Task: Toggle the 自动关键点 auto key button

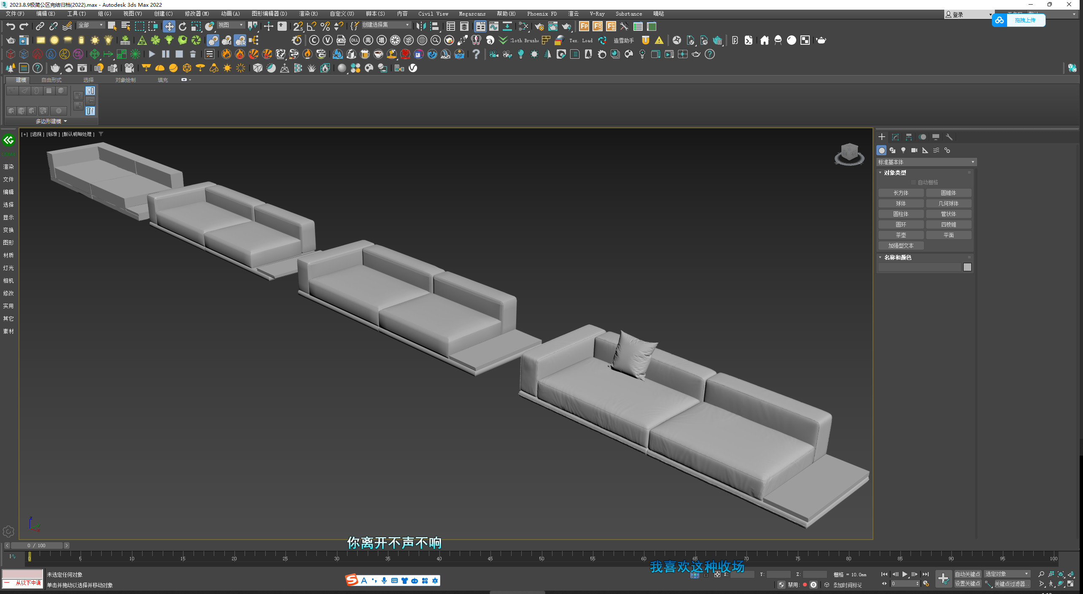Action: click(x=967, y=574)
